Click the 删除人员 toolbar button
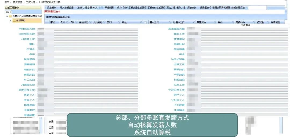Viewport: 290px width, 137px height. (181, 8)
